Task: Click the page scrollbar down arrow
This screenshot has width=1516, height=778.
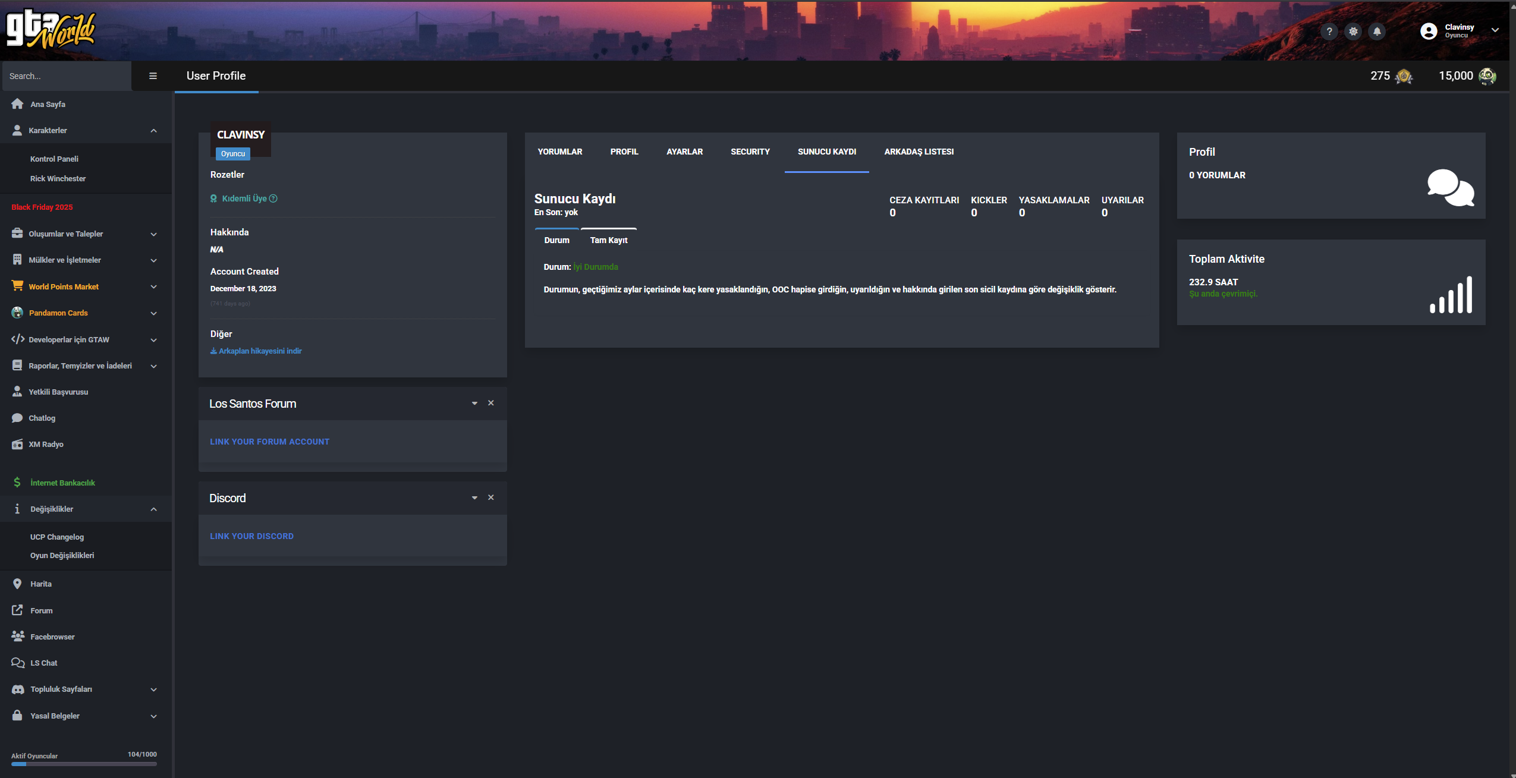Action: point(1512,774)
